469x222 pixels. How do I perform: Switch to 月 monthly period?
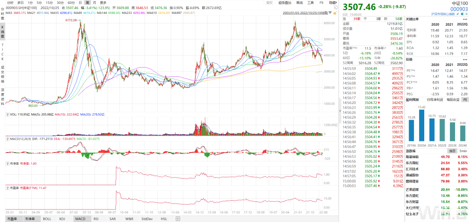(x=95, y=3)
